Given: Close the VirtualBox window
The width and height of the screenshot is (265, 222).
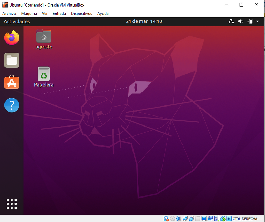Looking at the screenshot, I should coord(257,5).
